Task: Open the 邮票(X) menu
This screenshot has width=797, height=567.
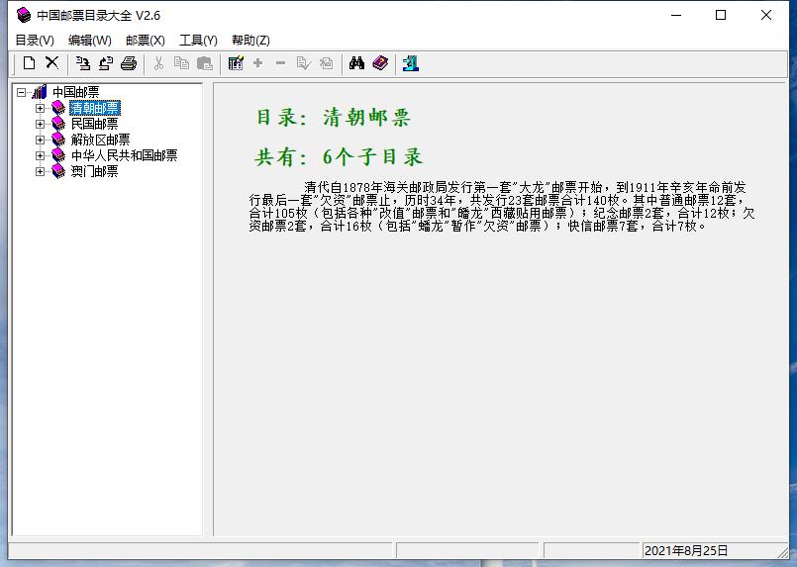Action: coord(145,41)
